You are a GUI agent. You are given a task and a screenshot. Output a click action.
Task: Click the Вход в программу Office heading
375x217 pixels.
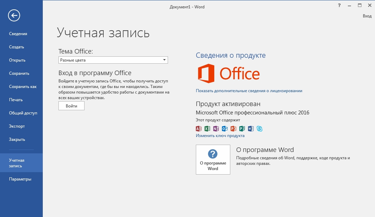[x=95, y=73]
